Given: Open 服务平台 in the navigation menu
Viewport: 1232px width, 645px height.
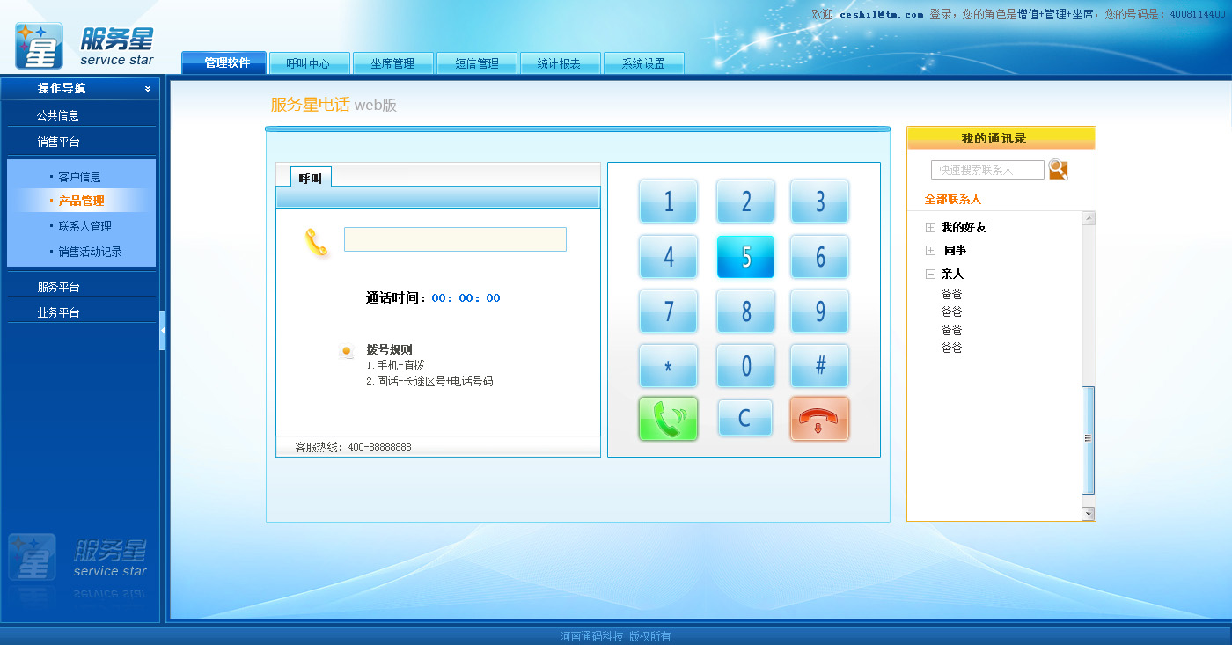Looking at the screenshot, I should coord(58,287).
